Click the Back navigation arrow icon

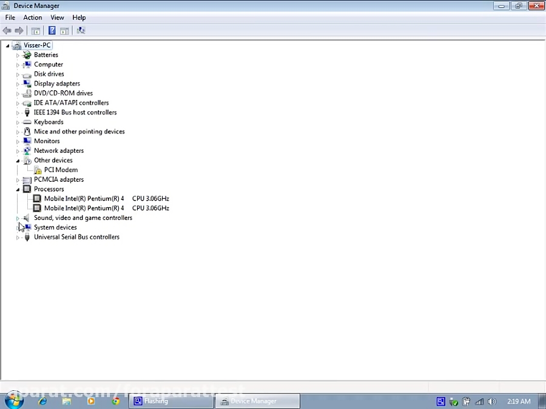(7, 30)
